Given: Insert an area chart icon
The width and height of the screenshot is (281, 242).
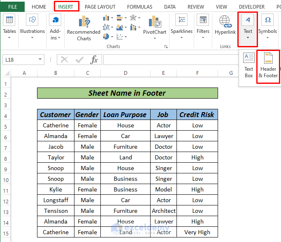Looking at the screenshot, I should [x=120, y=27].
